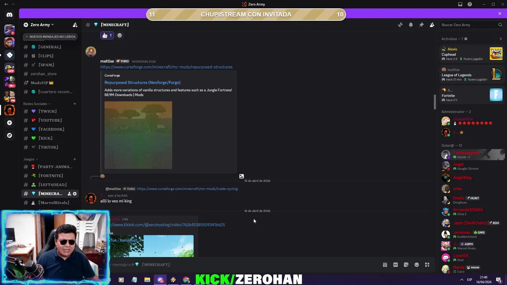Add channel to Juegos category

pos(74,159)
